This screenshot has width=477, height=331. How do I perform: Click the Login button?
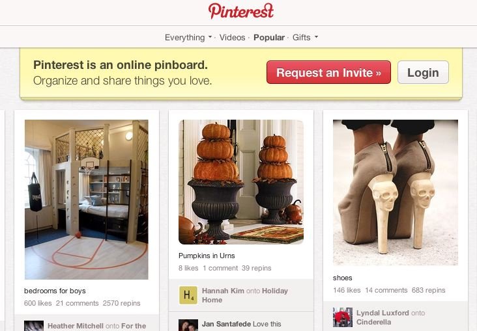(423, 72)
